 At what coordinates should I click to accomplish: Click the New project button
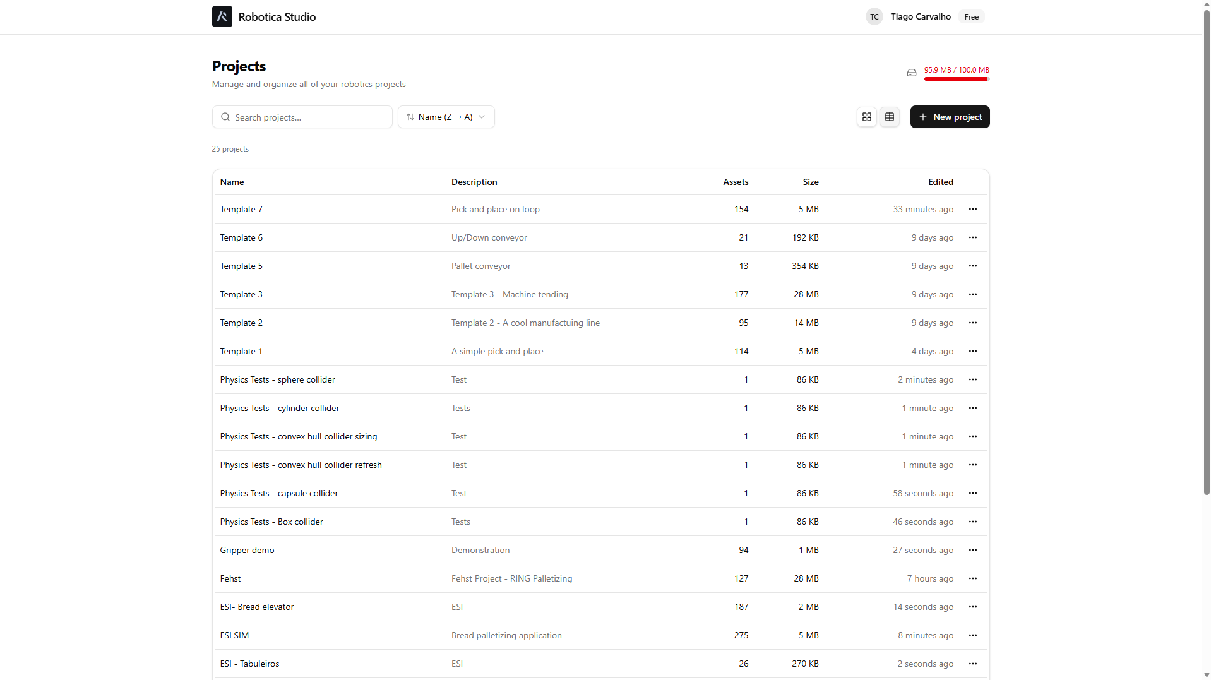(949, 117)
